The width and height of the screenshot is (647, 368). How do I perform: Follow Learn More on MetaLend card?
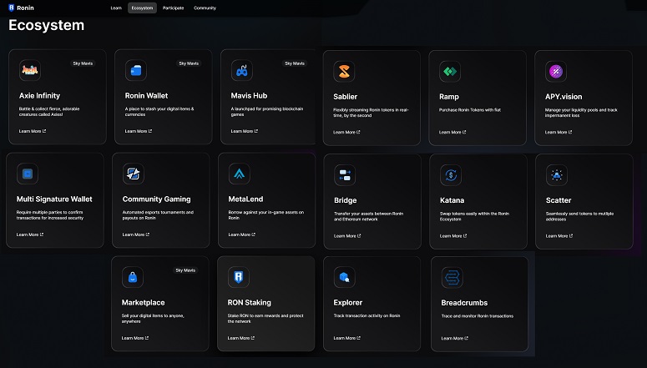coord(242,234)
